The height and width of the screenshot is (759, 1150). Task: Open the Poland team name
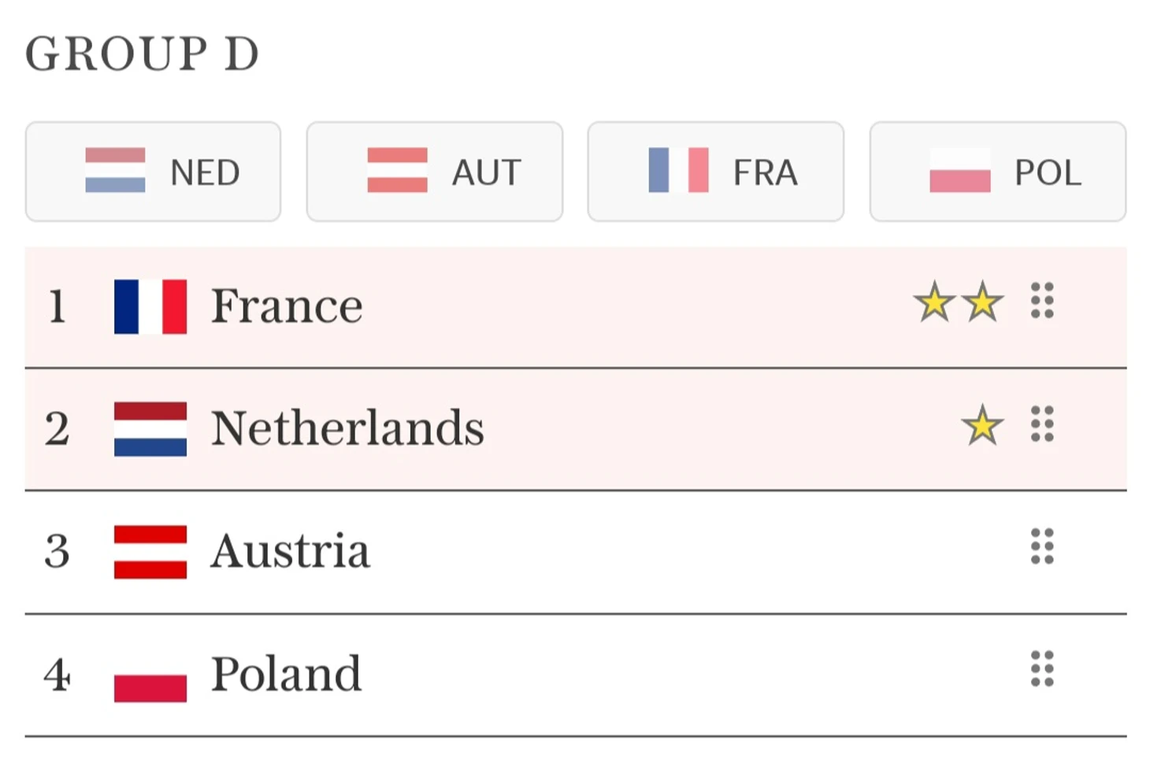pos(286,675)
